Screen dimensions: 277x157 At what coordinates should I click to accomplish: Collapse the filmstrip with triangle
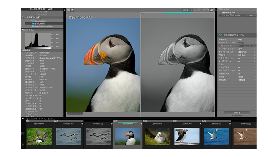pyautogui.click(x=23, y=119)
